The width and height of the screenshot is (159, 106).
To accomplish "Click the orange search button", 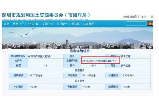I will [150, 24].
